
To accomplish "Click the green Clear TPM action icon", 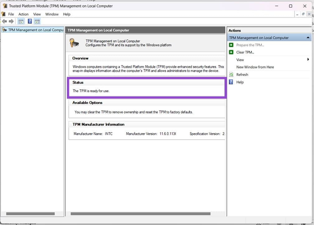I will point(231,52).
